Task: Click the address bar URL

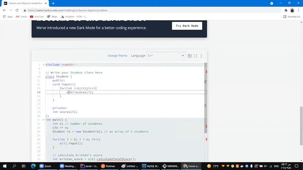Action: [68, 10]
